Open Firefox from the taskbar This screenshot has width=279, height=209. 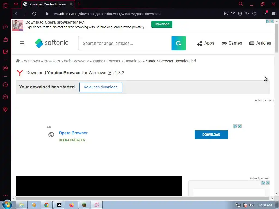coord(72,205)
